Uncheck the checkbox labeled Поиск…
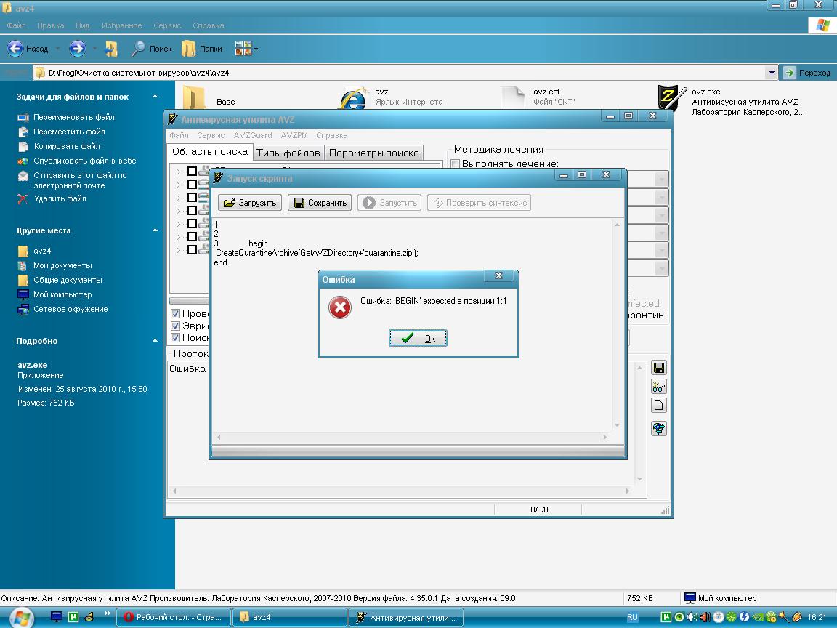Image resolution: width=837 pixels, height=628 pixels. coord(175,337)
